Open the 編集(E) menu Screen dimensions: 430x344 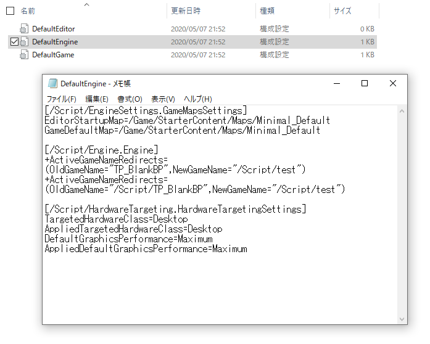[97, 99]
